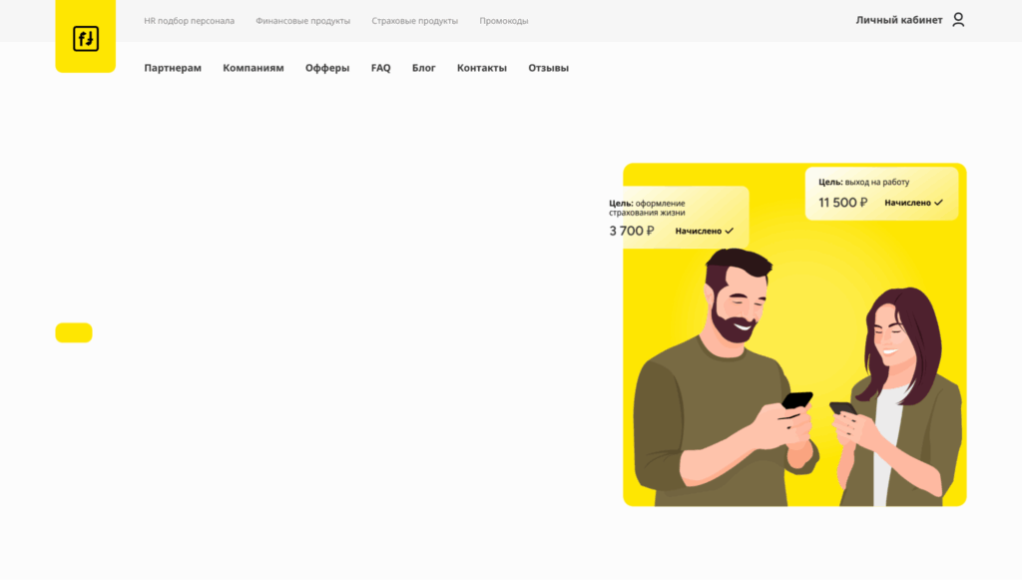The image size is (1022, 580).
Task: Go to the Блог page
Action: (424, 68)
